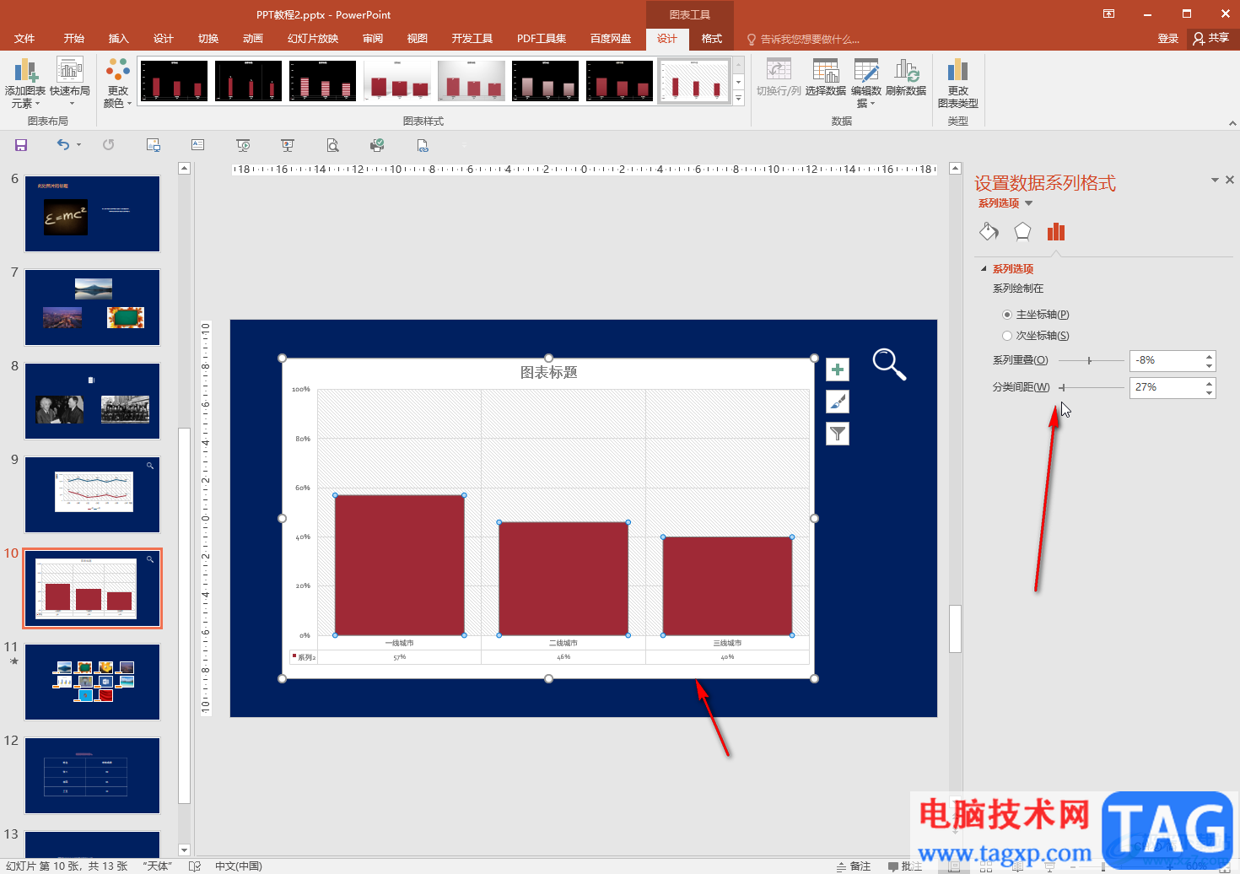Click spell check icon in status bar
The image size is (1240, 874).
[195, 866]
